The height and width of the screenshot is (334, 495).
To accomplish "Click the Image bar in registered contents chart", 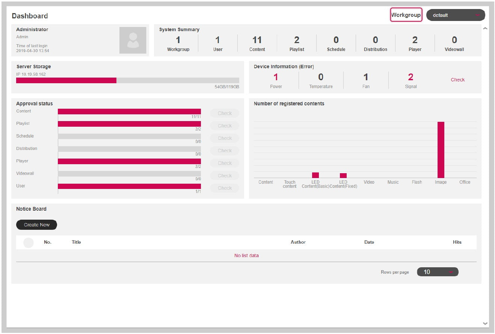I will (x=441, y=150).
